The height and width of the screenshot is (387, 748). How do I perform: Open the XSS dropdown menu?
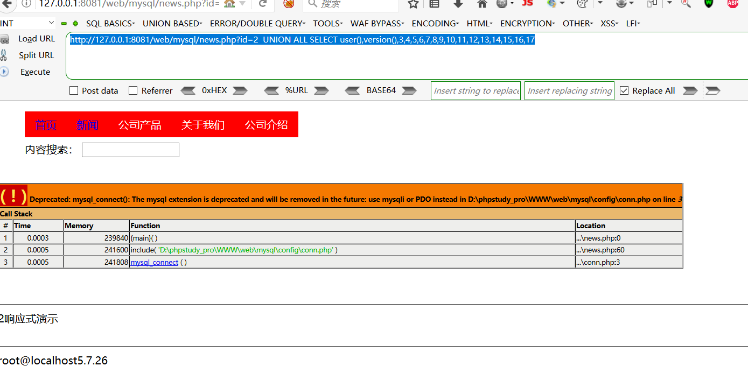[609, 24]
